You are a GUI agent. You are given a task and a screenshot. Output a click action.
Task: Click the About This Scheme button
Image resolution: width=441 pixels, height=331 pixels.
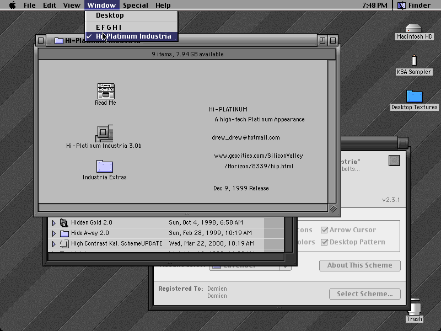coord(360,265)
